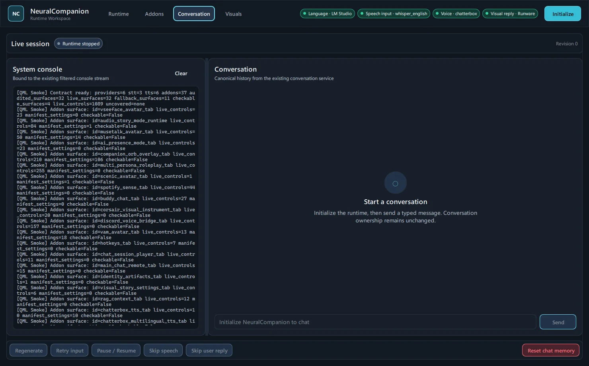589x366 pixels.
Task: Switch to the Visuals tab
Action: (234, 14)
